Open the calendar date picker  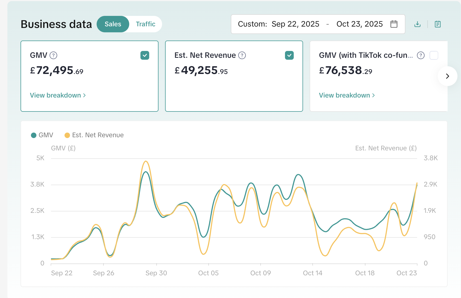tap(394, 24)
